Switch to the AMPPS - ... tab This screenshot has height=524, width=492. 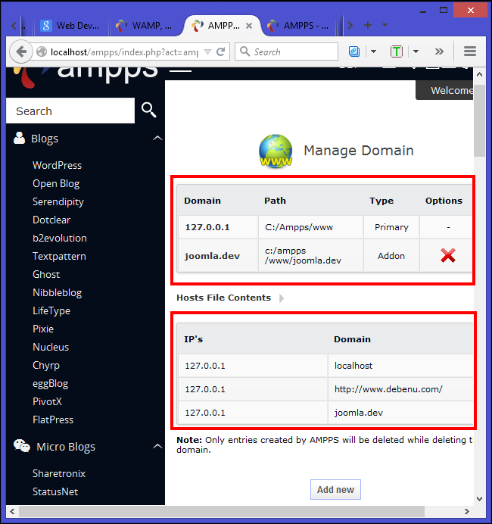pos(300,26)
